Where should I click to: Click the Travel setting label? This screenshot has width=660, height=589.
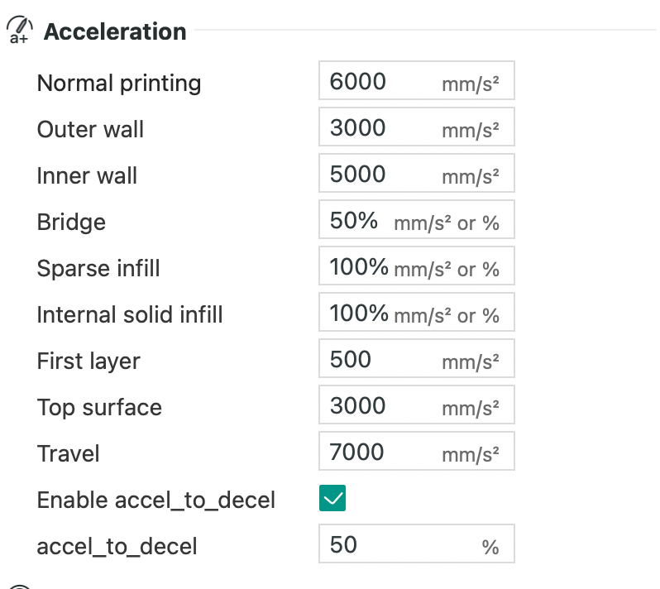(68, 453)
